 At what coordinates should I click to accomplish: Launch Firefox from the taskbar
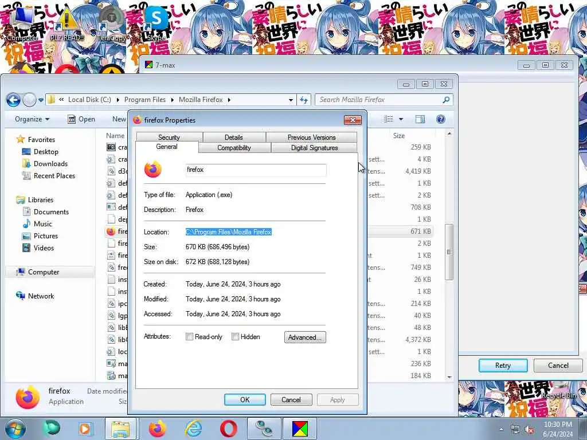pos(157,429)
